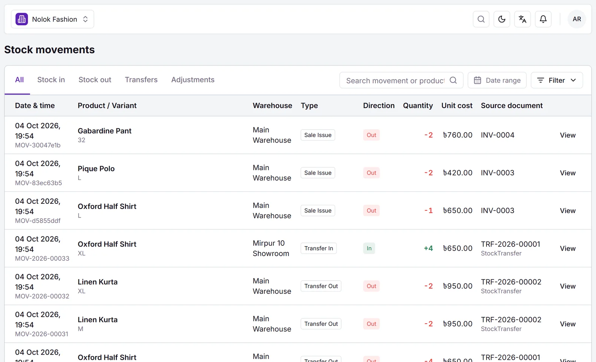Image resolution: width=596 pixels, height=362 pixels.
Task: Click the Quantity column header
Action: (418, 105)
